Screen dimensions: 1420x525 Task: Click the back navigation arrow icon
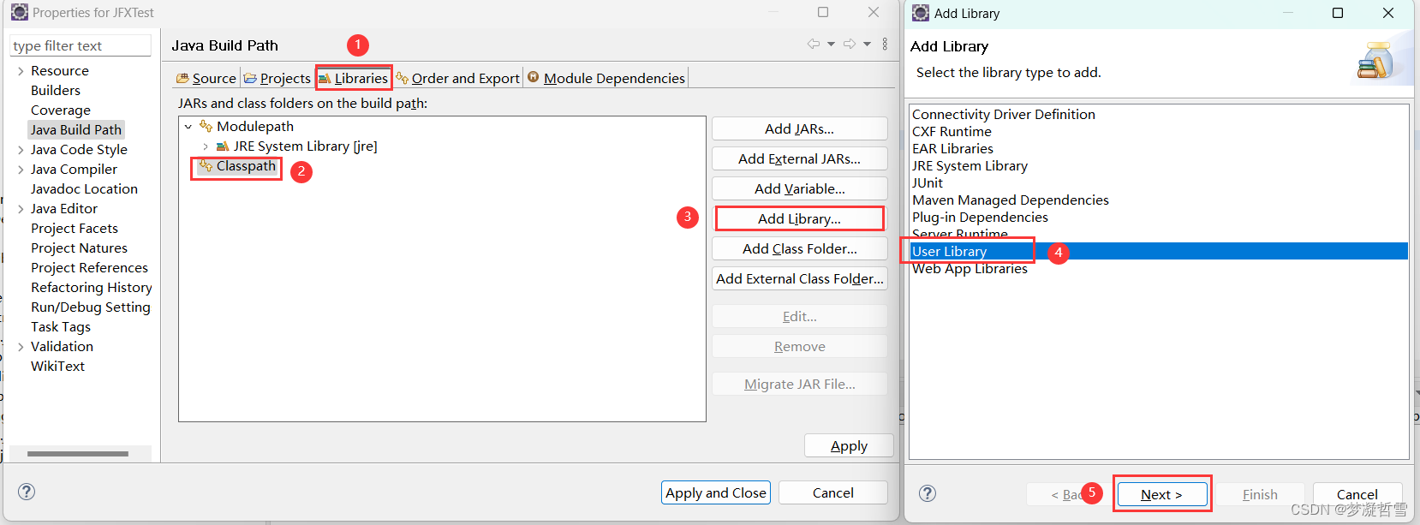click(814, 44)
